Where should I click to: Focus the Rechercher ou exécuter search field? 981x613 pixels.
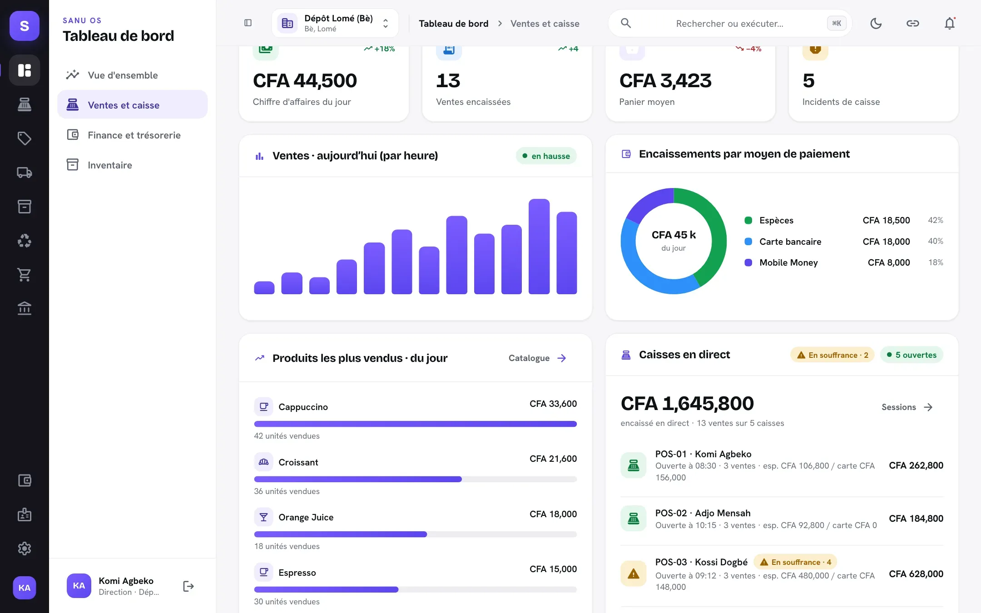tap(730, 23)
